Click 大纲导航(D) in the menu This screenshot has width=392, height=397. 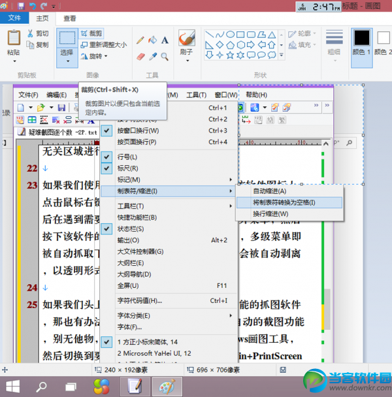point(169,274)
